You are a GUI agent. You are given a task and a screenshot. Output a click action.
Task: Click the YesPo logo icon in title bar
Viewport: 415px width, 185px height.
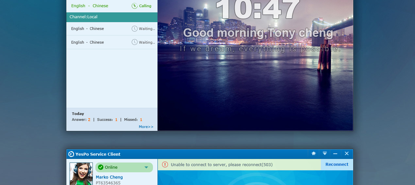(x=71, y=154)
